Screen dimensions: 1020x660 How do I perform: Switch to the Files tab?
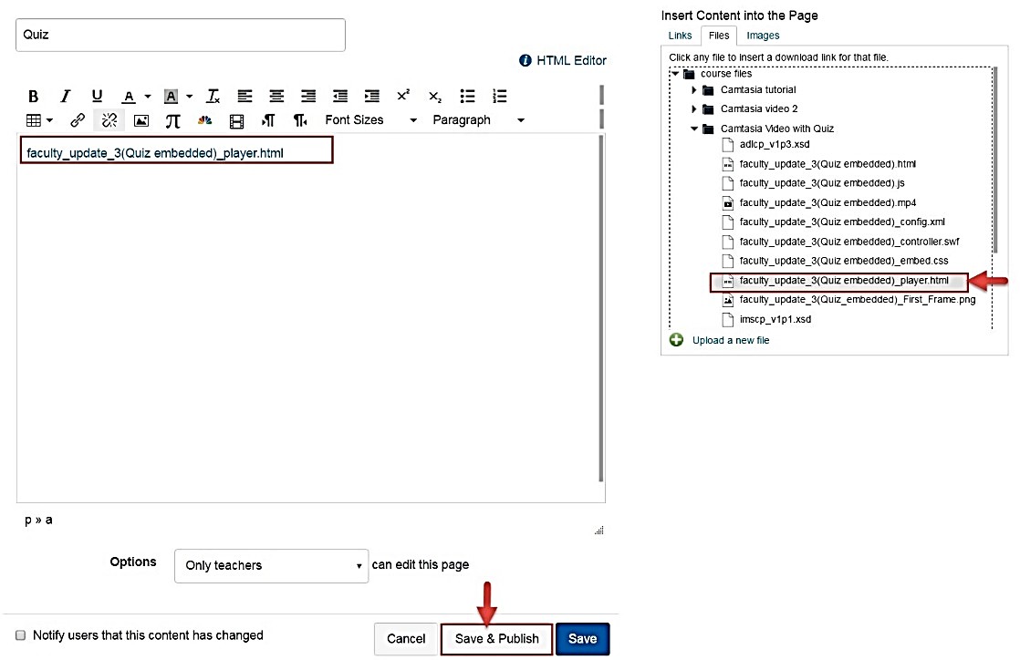pos(719,36)
